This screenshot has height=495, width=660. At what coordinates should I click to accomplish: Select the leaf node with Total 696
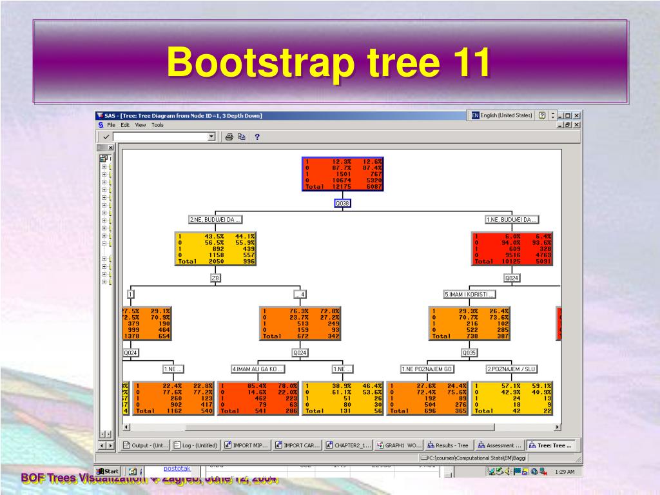pos(427,398)
